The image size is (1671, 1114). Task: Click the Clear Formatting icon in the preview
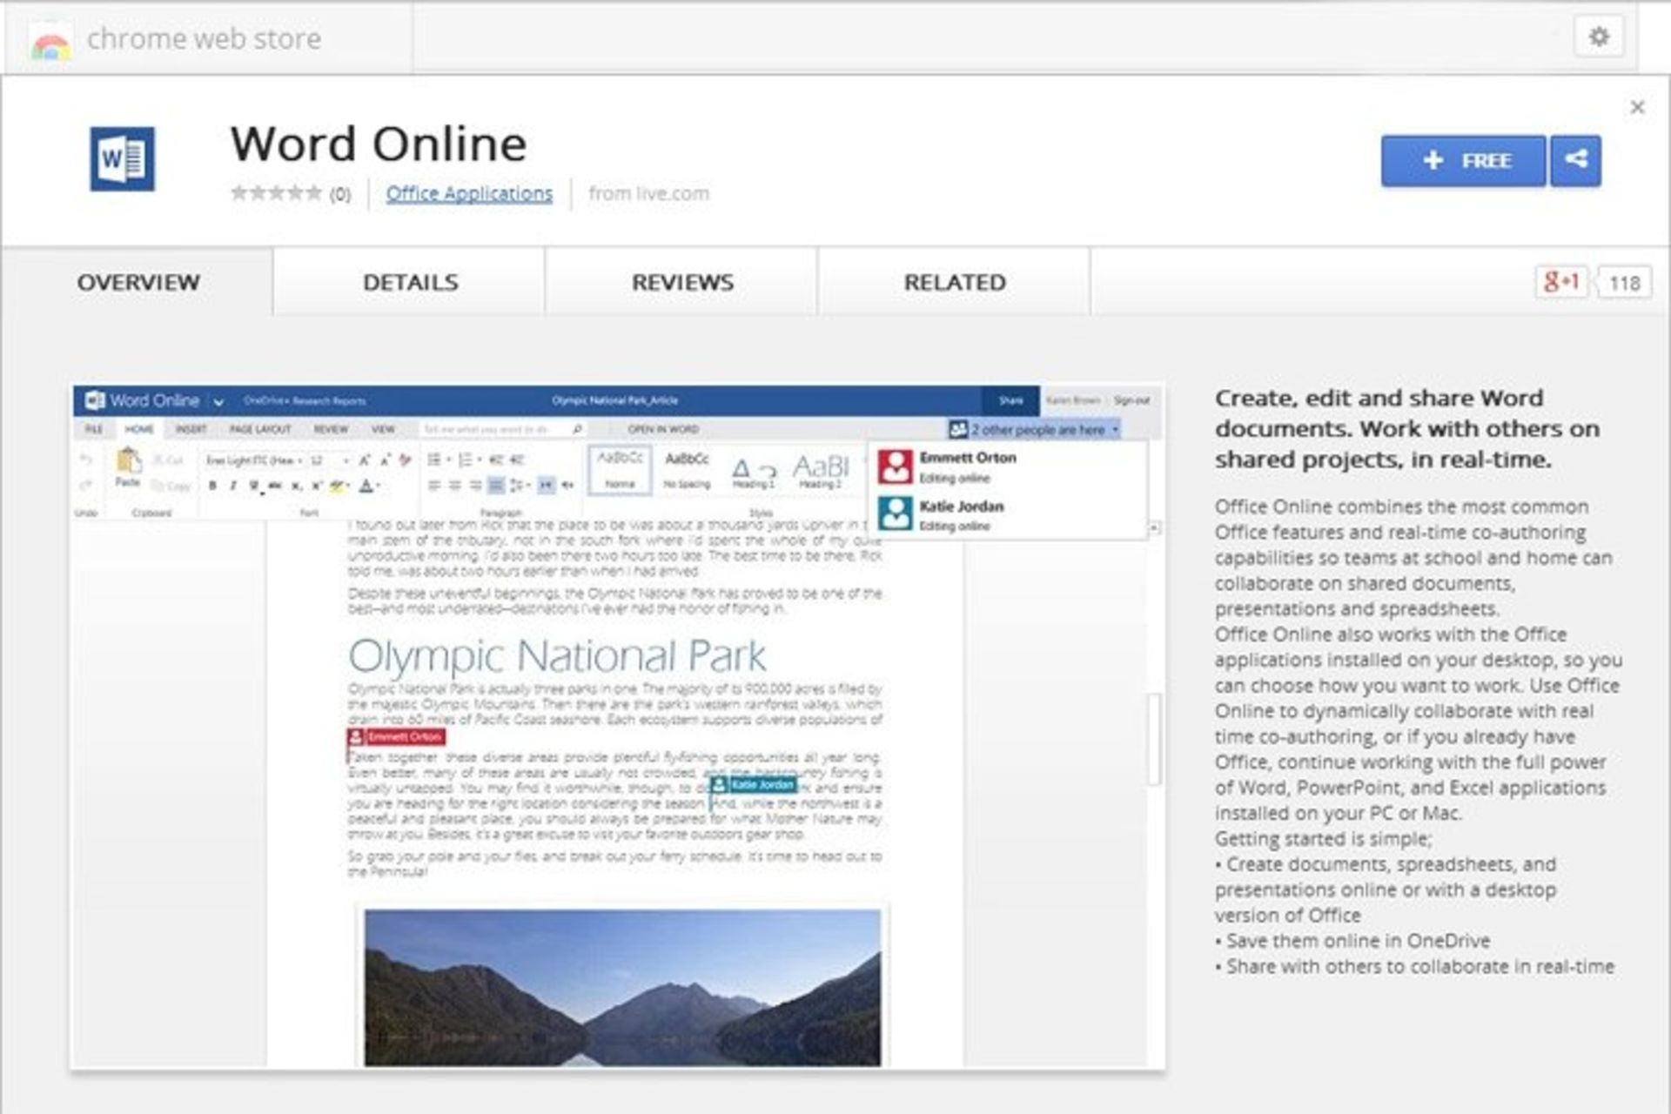[405, 460]
